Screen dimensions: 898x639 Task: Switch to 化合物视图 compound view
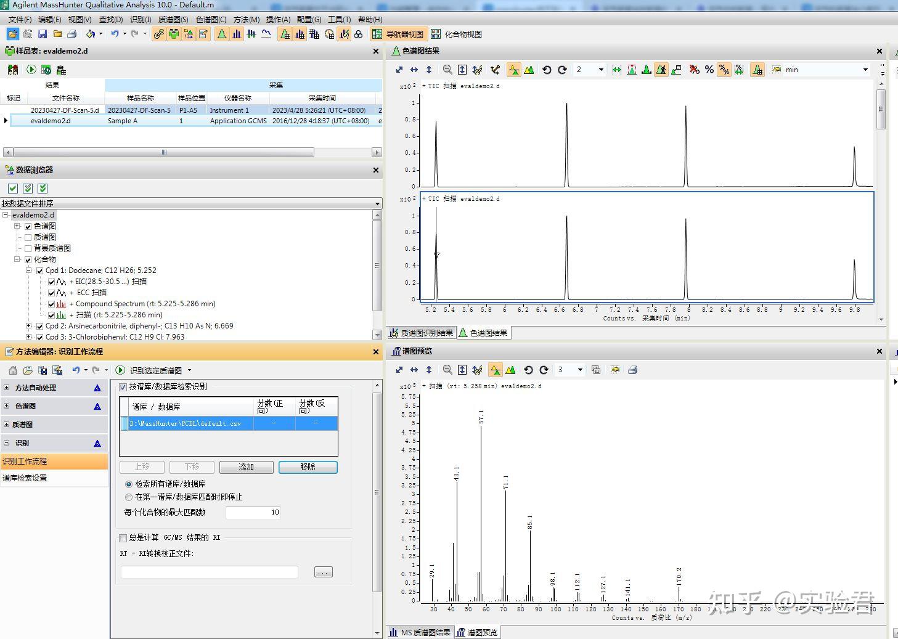457,35
